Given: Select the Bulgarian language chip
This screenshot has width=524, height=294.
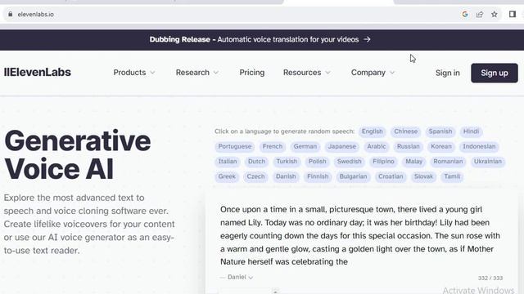Looking at the screenshot, I should click(353, 176).
